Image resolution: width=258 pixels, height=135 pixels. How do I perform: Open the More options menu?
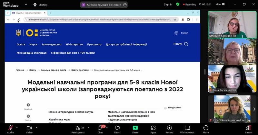[x=206, y=130]
